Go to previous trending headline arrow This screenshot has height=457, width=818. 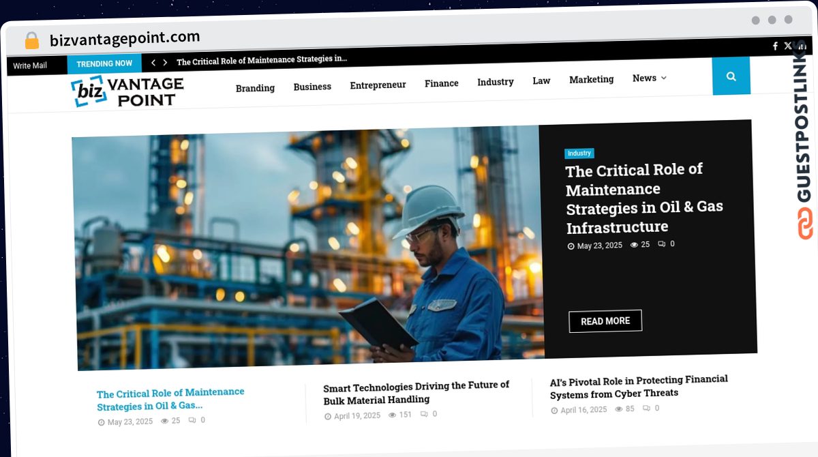[153, 63]
